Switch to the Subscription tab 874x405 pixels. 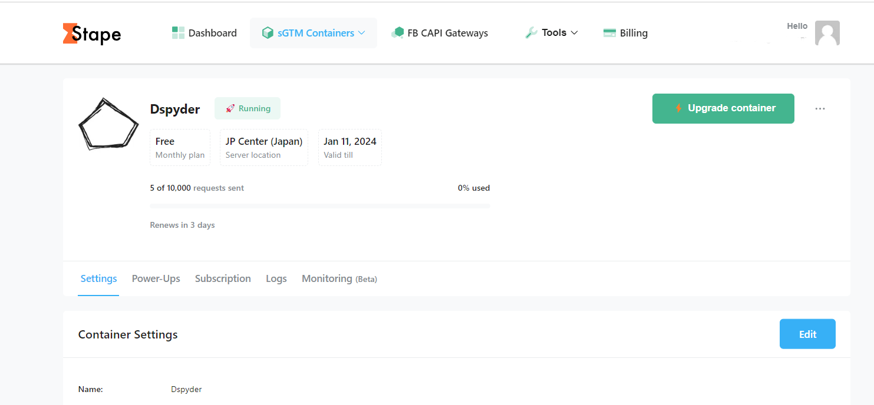click(223, 278)
